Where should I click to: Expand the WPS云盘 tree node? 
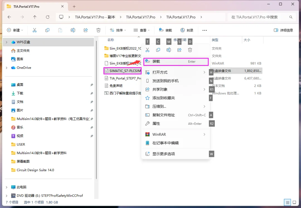[x=6, y=42]
